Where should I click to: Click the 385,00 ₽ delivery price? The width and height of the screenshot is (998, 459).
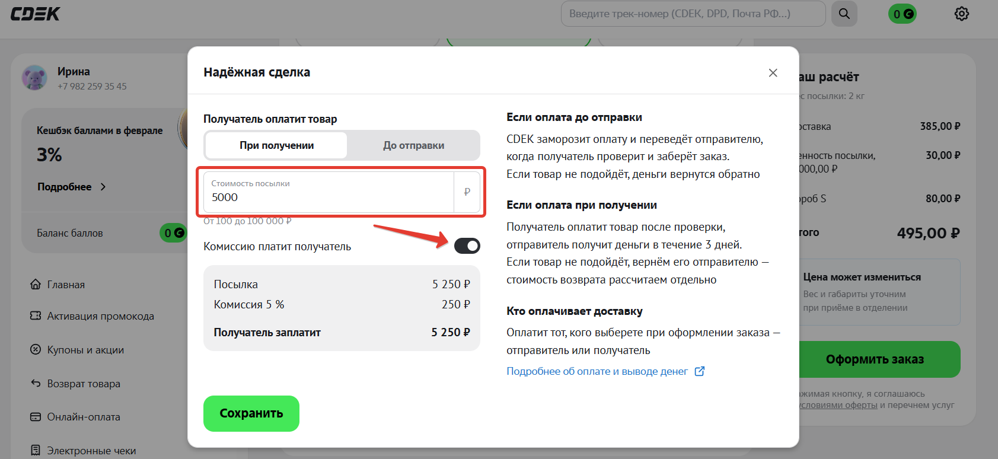click(940, 126)
